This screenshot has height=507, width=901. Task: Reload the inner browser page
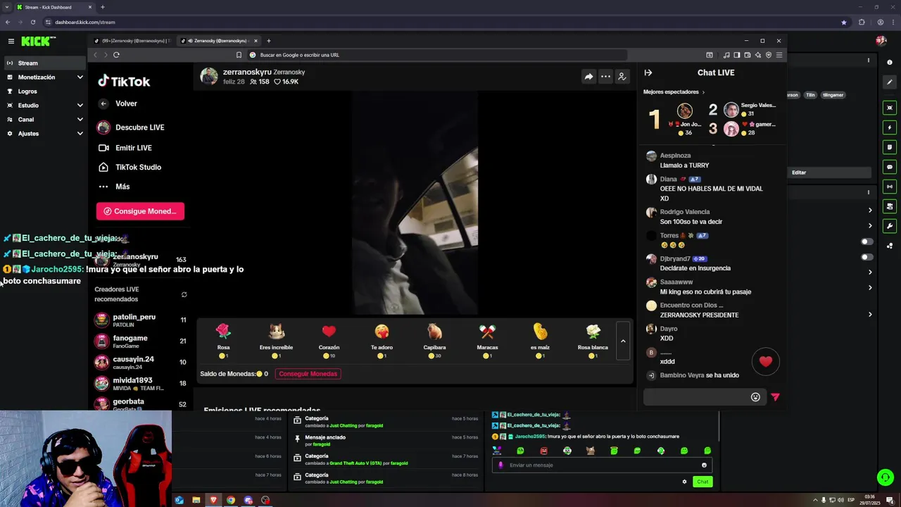[116, 55]
